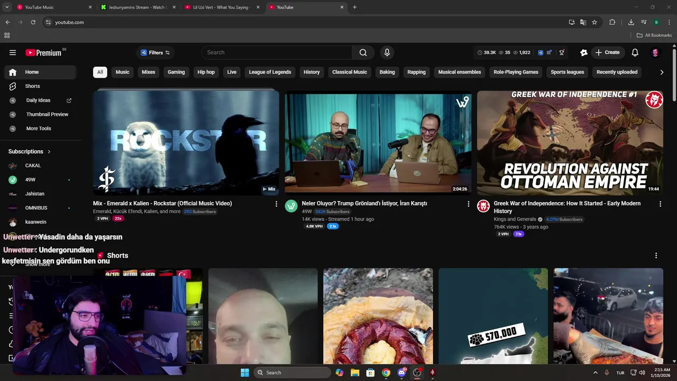Reload the page
The width and height of the screenshot is (677, 381).
33,22
